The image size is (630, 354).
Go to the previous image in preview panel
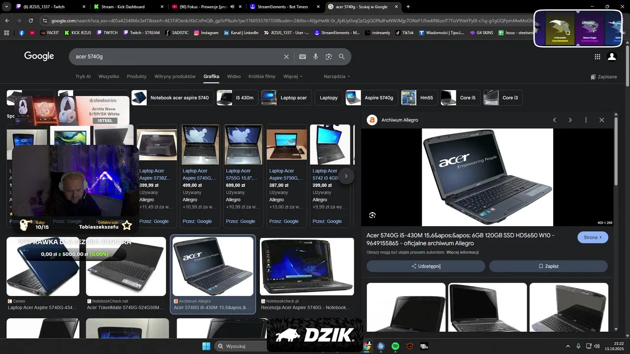point(554,120)
